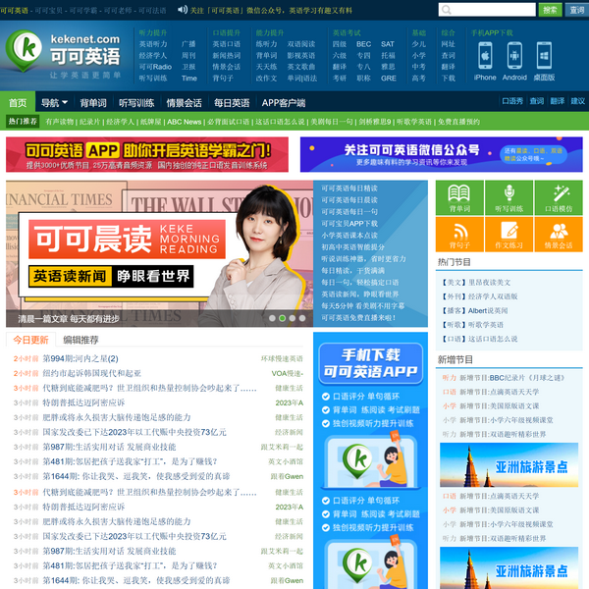The image size is (589, 589).
Task: Open article 第994期:河内之星(2)
Action: [x=80, y=359]
